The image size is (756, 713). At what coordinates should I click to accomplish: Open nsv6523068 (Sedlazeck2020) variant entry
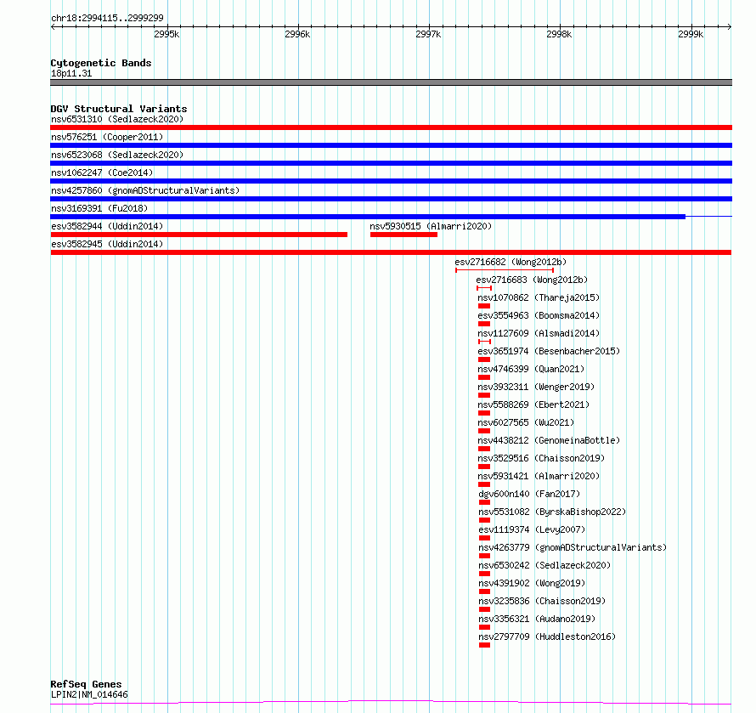click(x=117, y=155)
